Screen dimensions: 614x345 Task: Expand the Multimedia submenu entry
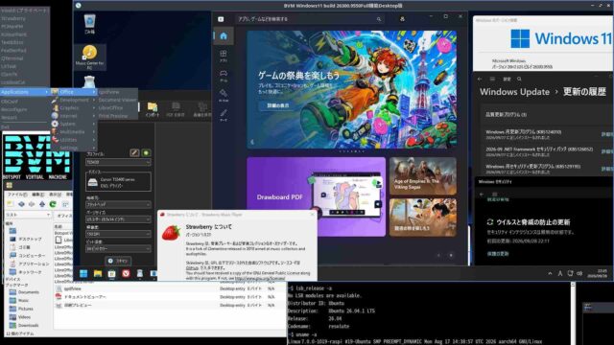coord(74,132)
